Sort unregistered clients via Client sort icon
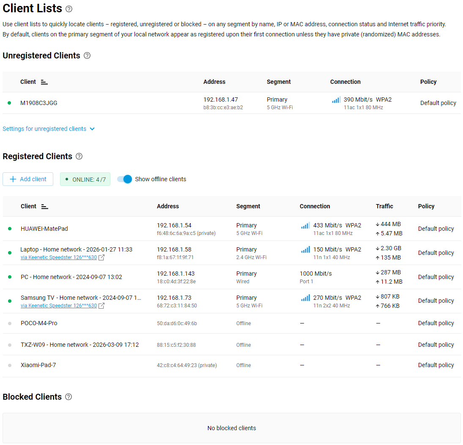Screen dimensions: 463x445 [x=44, y=82]
